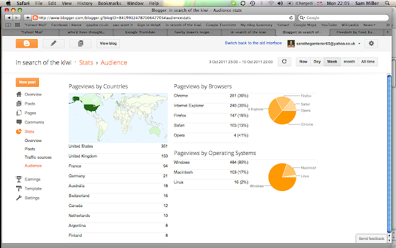Click the Finland country row

tap(118, 236)
